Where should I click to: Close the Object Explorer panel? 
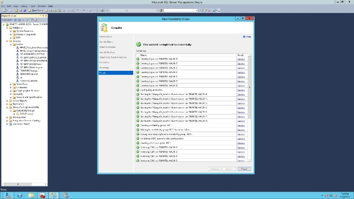[46, 16]
